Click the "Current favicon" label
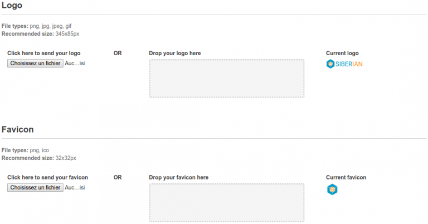 tap(346, 178)
